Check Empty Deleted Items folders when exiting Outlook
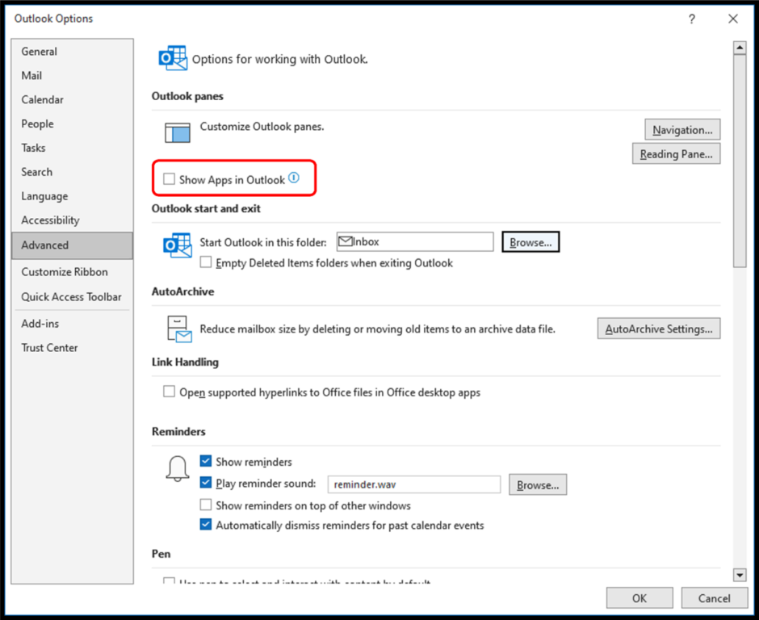Image resolution: width=759 pixels, height=620 pixels. [x=205, y=262]
